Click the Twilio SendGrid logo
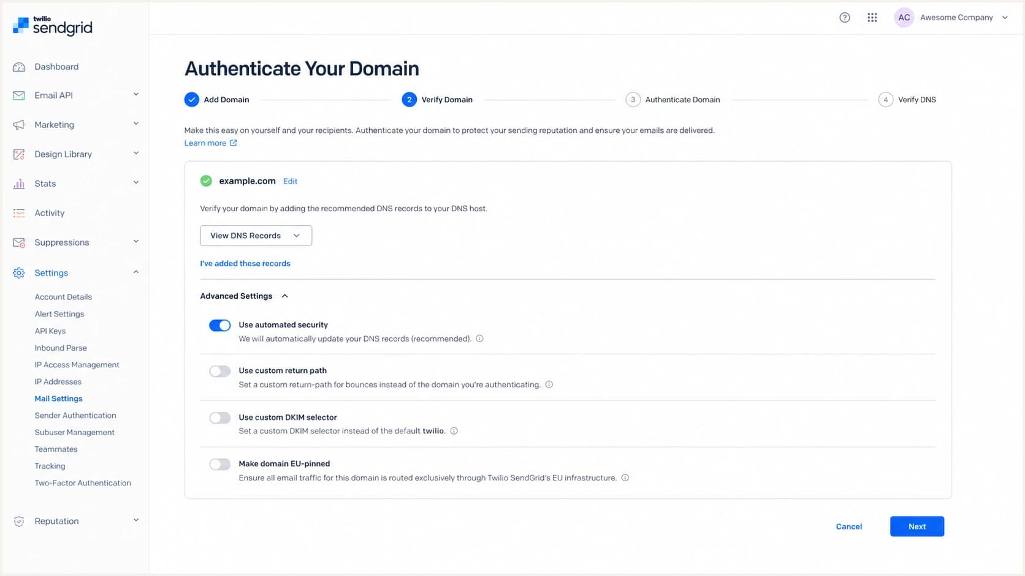Screen dimensions: 1025x576 click(x=53, y=26)
